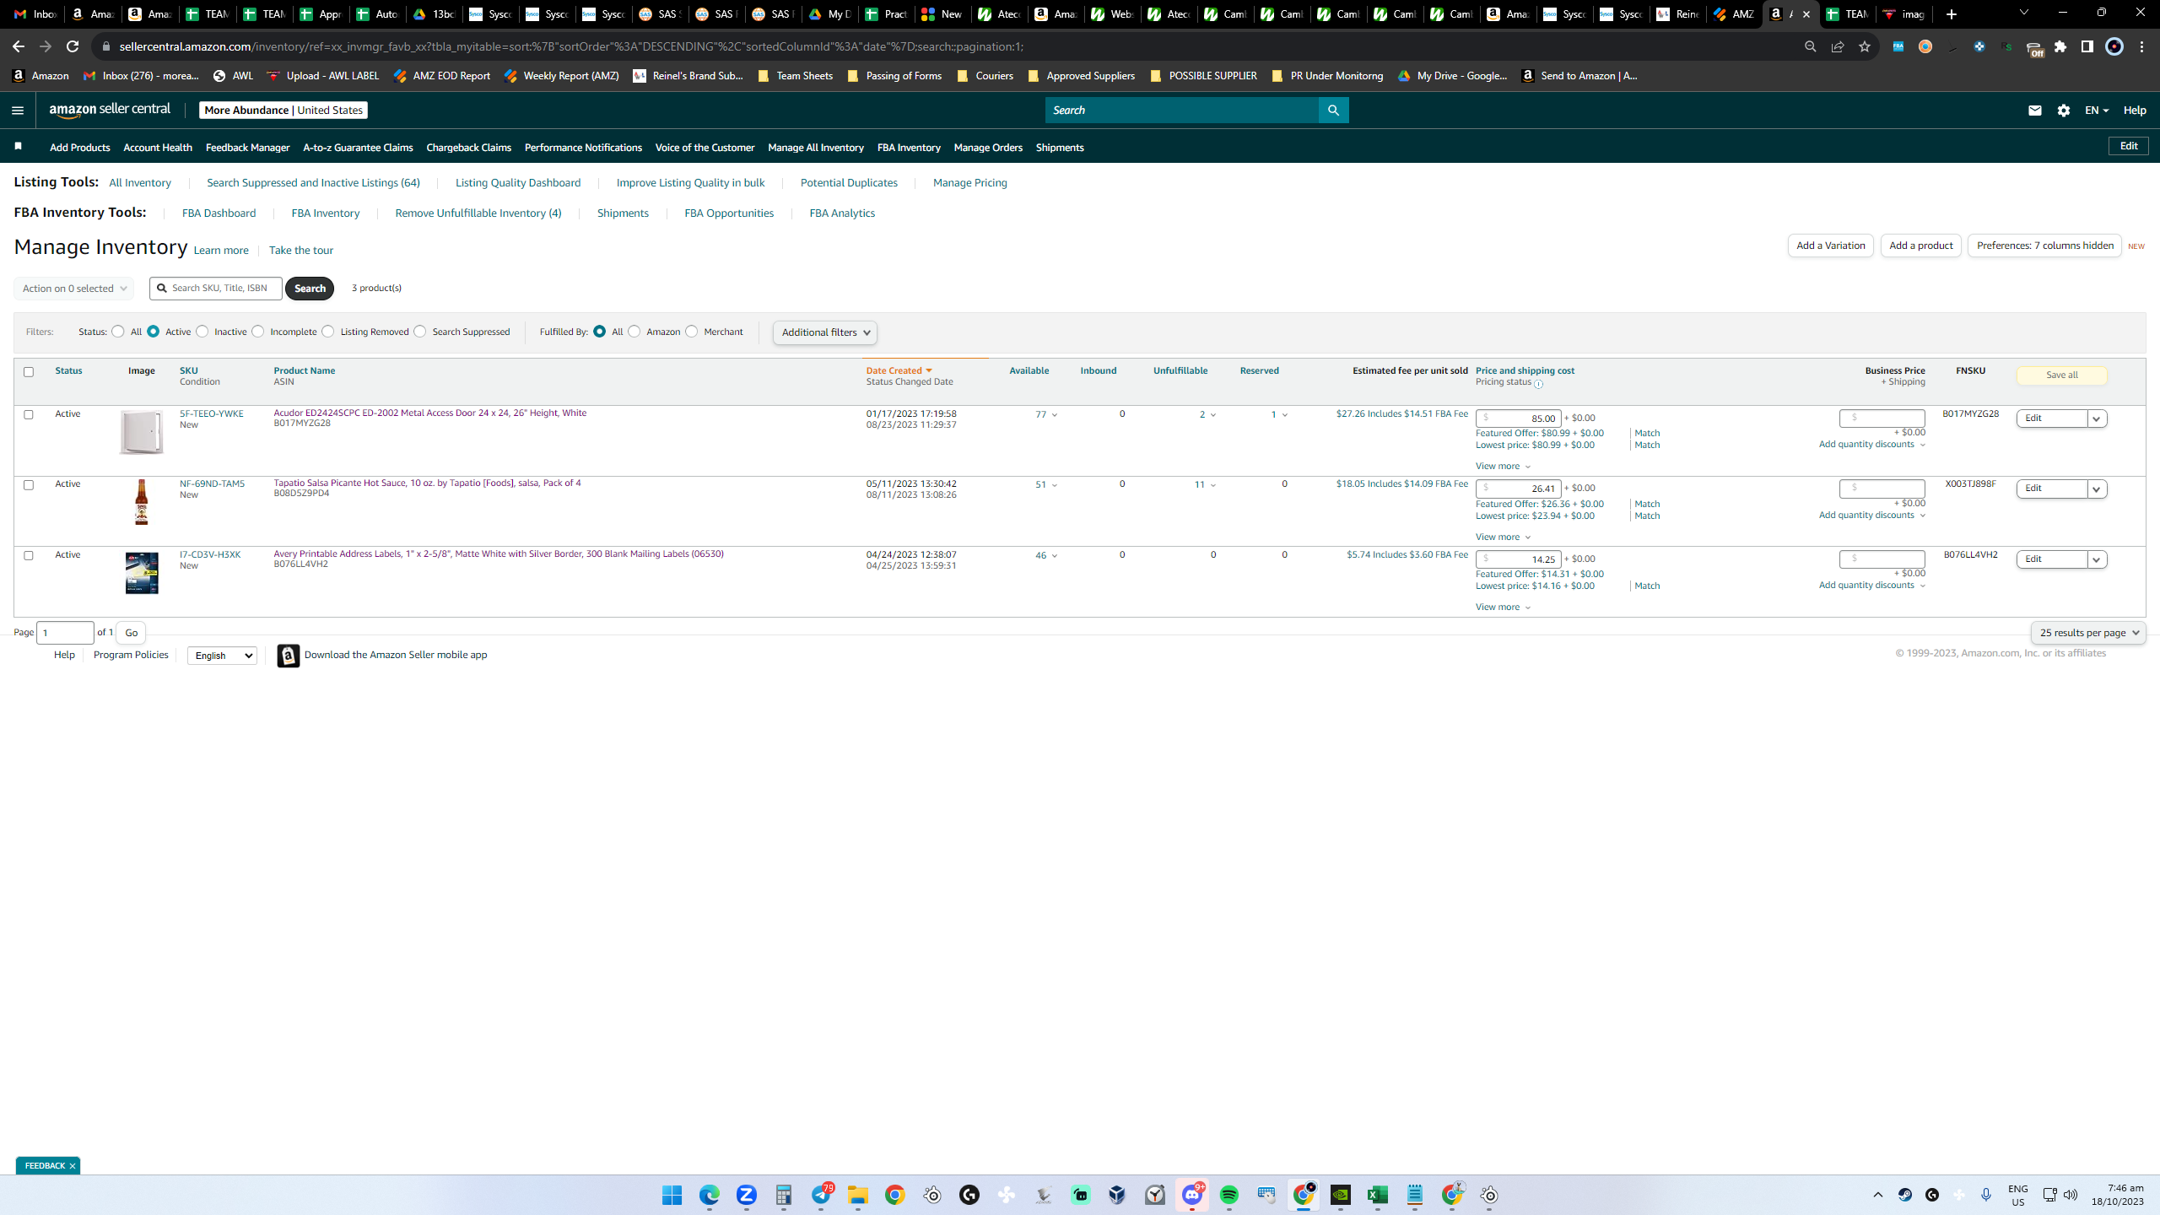This screenshot has height=1215, width=2160.
Task: Open Zoom from the taskbar
Action: tap(746, 1195)
